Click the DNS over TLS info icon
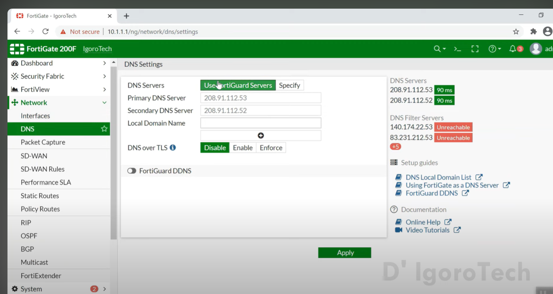The image size is (553, 294). 173,148
